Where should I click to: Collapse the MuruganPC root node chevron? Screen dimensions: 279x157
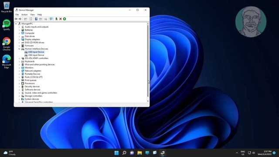tap(16, 24)
